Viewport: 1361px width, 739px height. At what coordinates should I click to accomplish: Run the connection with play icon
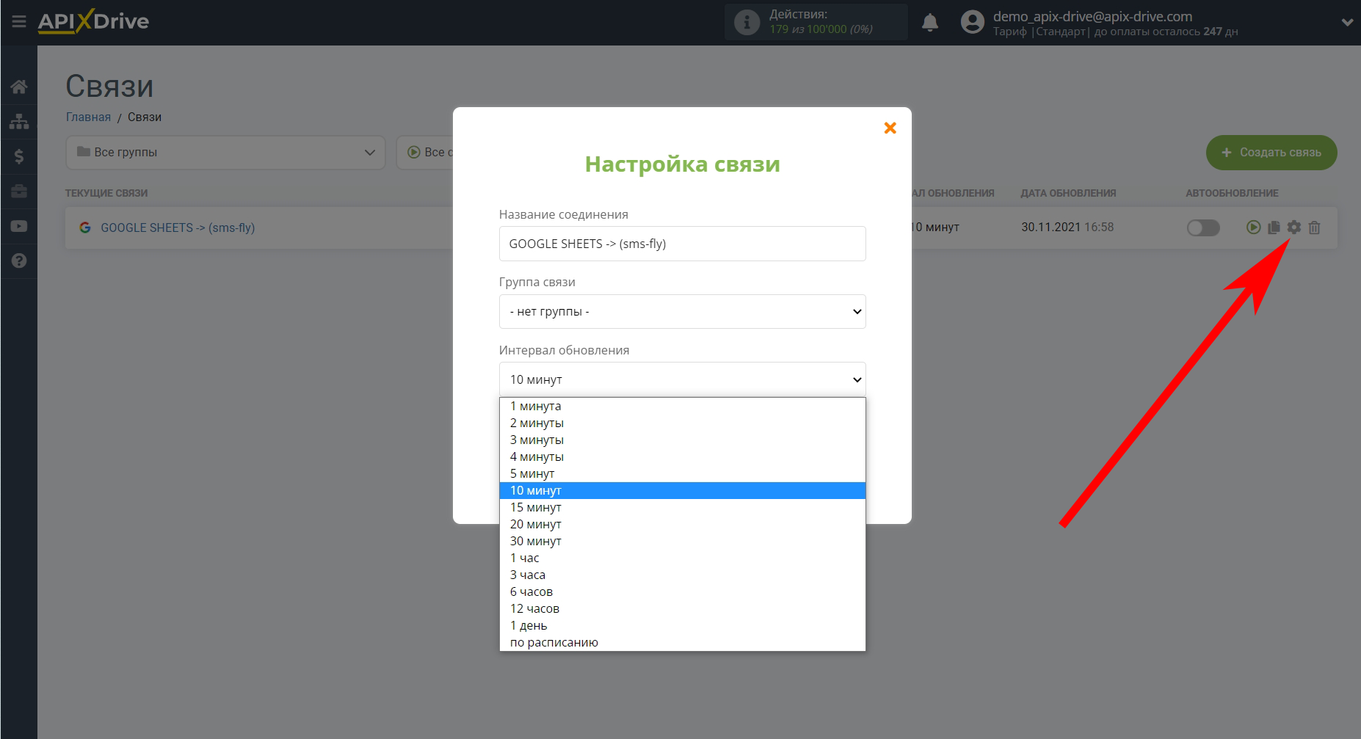point(1253,227)
